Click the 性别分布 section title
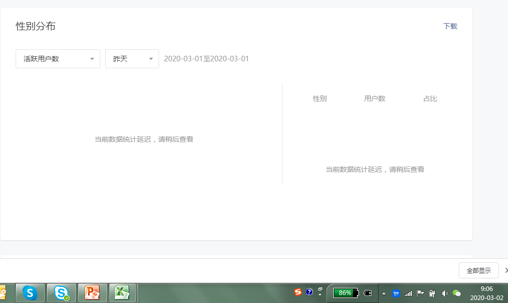The image size is (508, 303). (36, 26)
